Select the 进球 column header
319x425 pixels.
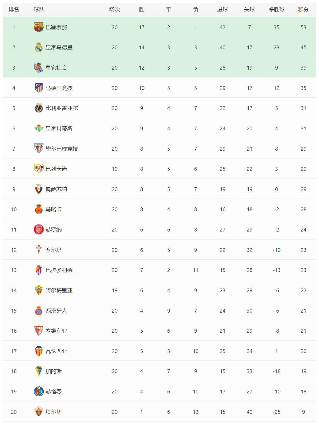pos(222,9)
